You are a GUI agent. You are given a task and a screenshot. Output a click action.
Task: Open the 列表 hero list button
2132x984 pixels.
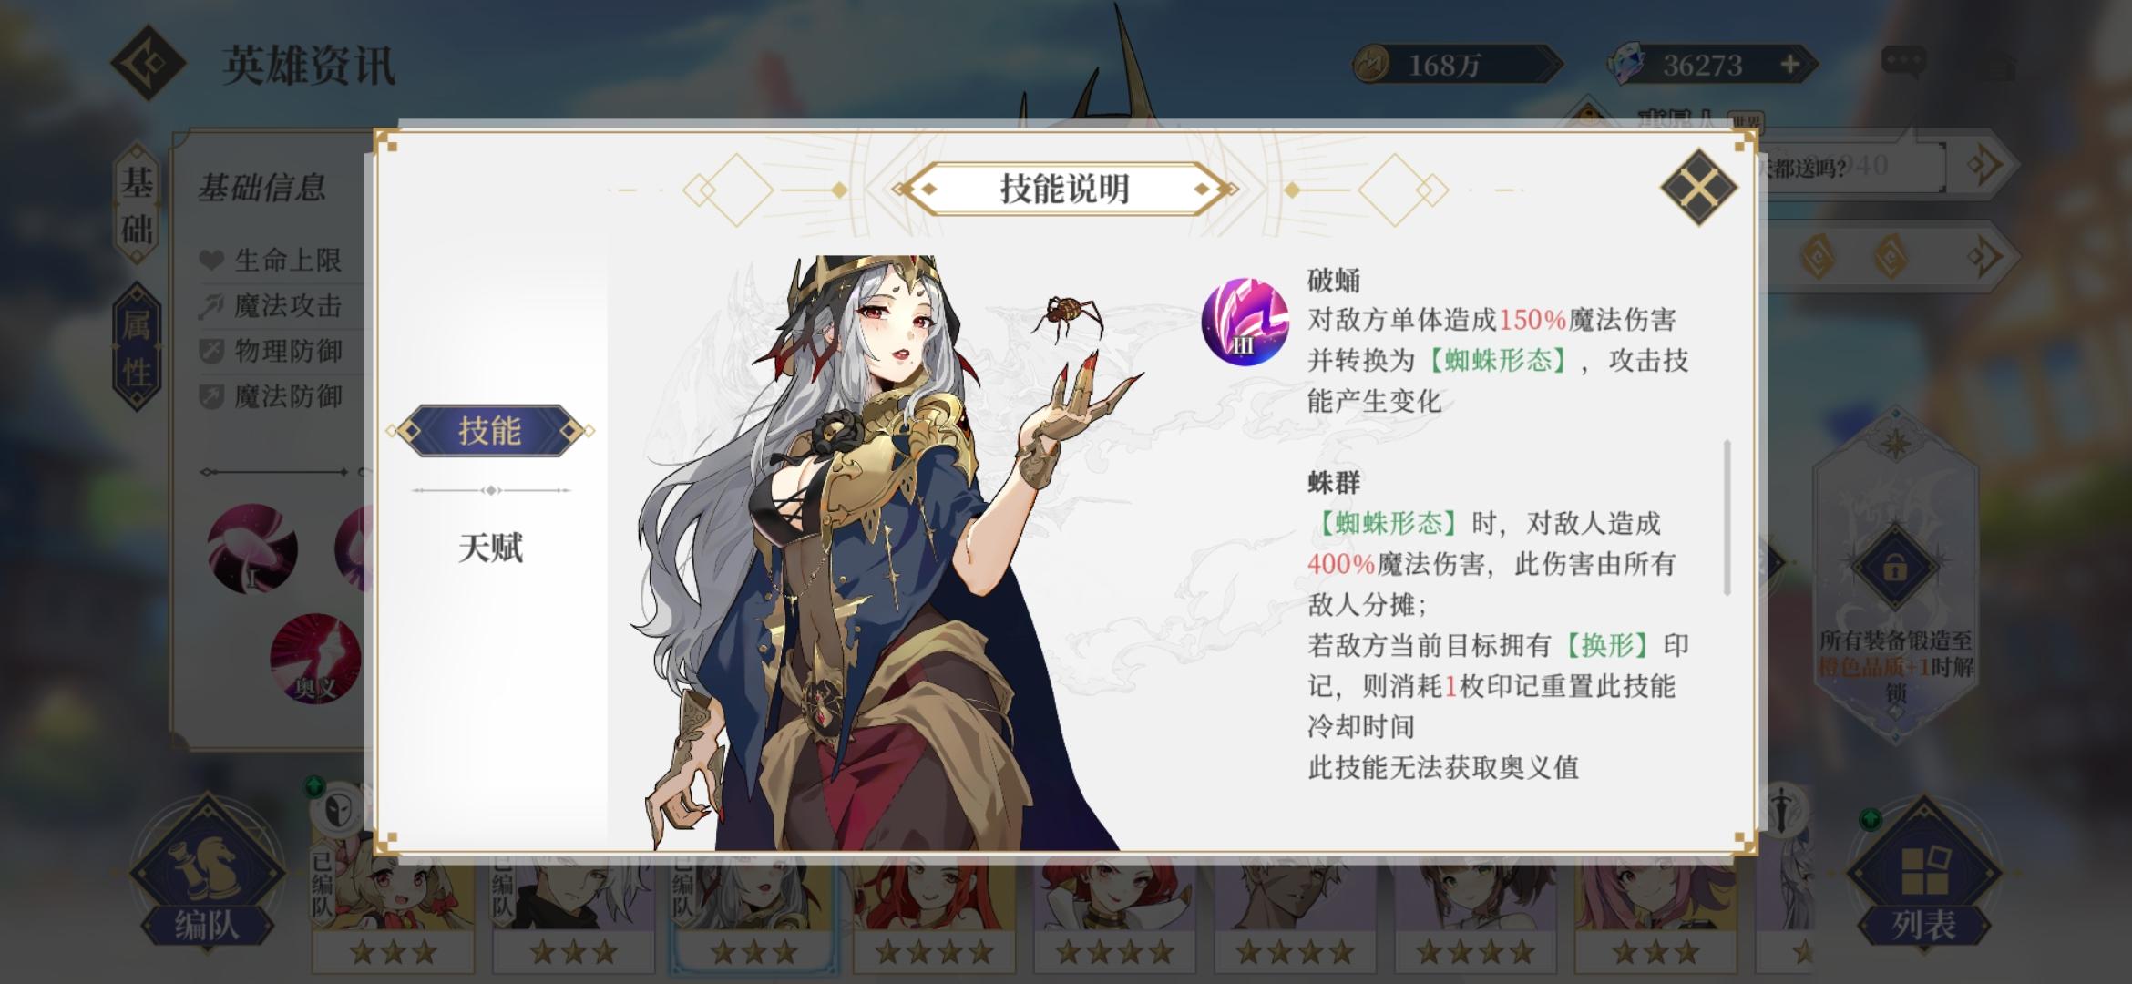click(x=1923, y=875)
